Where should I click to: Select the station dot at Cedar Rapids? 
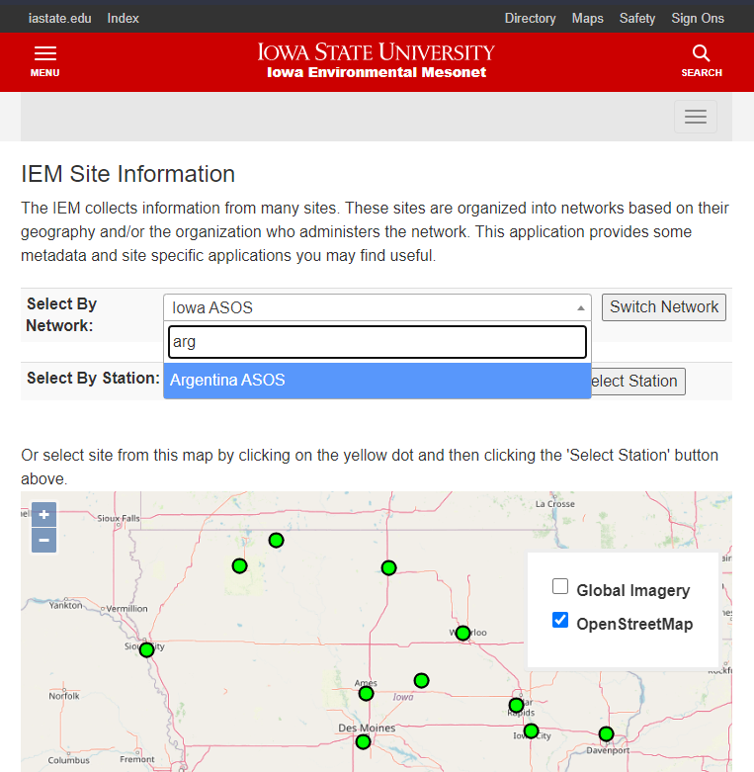[x=516, y=706]
